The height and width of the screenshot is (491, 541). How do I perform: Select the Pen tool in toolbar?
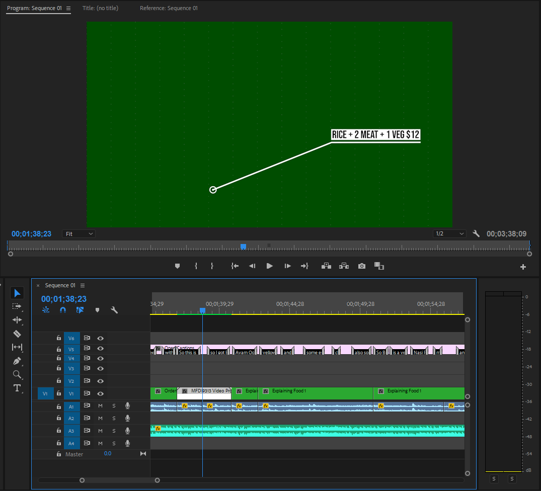[x=17, y=361]
